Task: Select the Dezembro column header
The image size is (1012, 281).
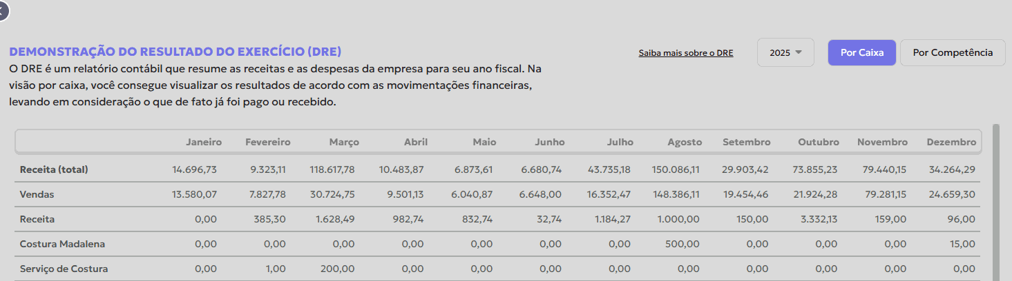Action: (951, 142)
